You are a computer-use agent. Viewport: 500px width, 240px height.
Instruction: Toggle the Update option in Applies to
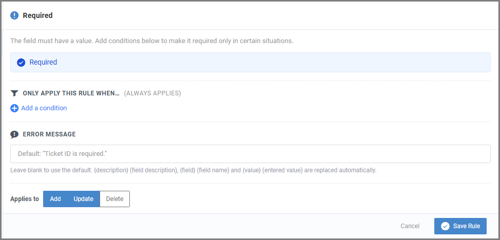(x=84, y=199)
